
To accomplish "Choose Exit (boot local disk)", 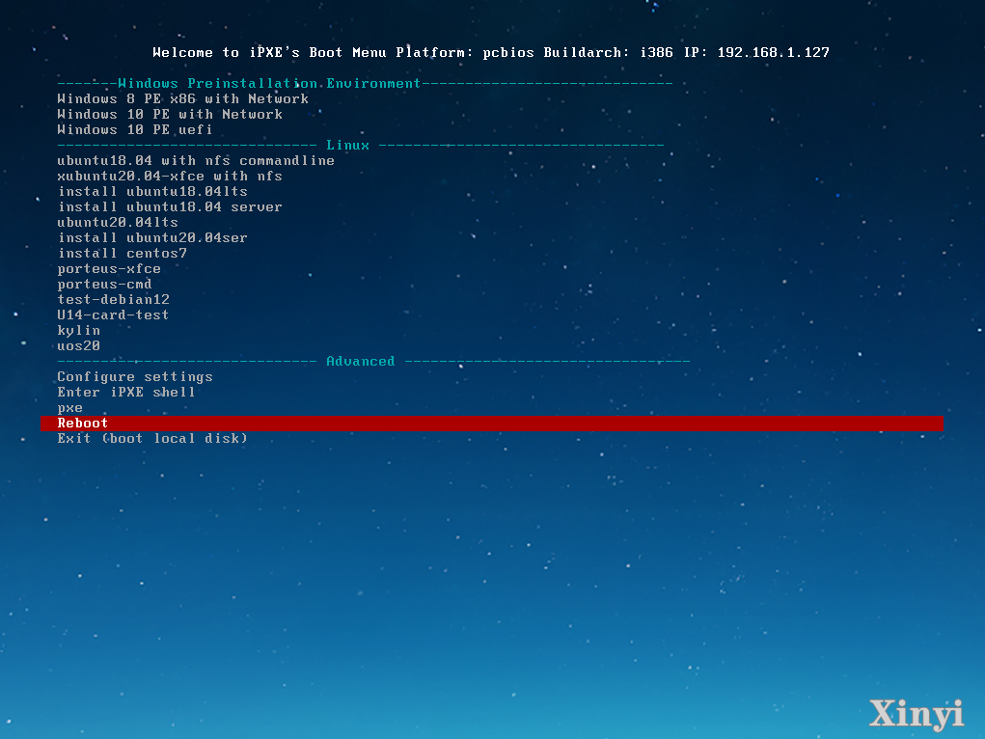I will [x=152, y=439].
